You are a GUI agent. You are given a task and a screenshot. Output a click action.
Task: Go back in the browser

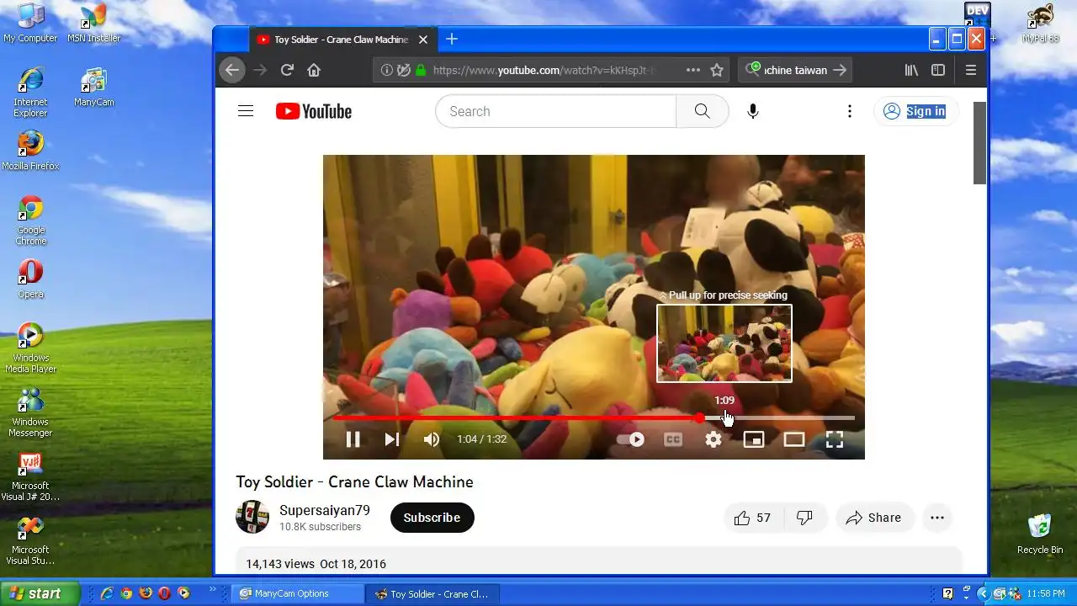(x=233, y=70)
